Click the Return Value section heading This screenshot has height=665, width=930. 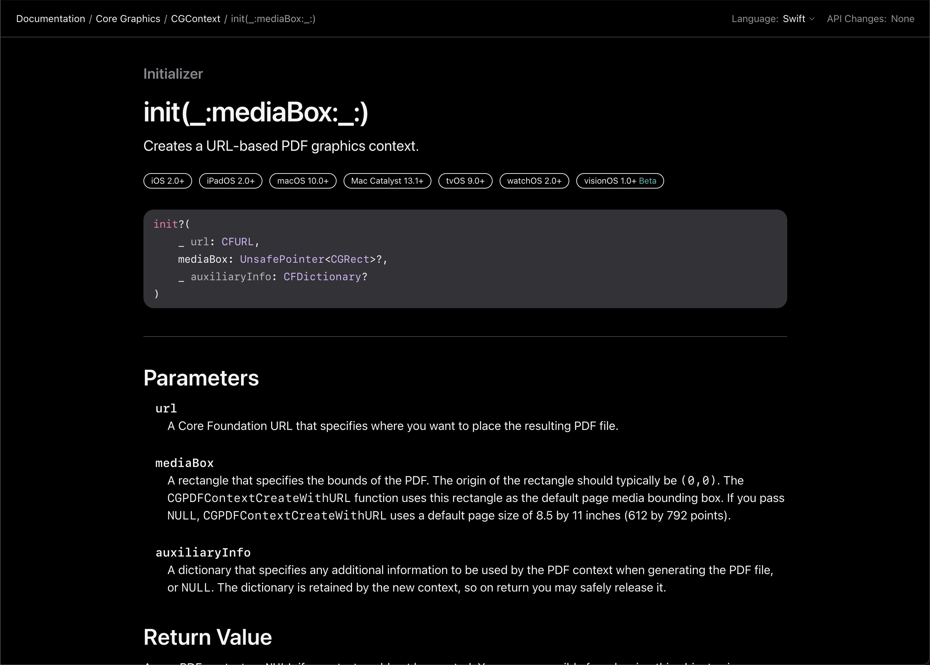(x=207, y=637)
